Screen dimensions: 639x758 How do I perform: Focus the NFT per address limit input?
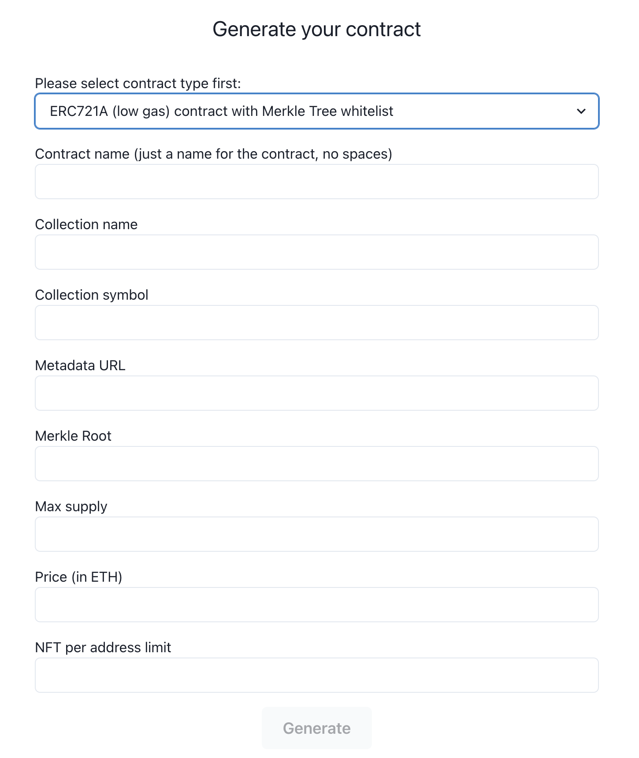click(x=316, y=675)
